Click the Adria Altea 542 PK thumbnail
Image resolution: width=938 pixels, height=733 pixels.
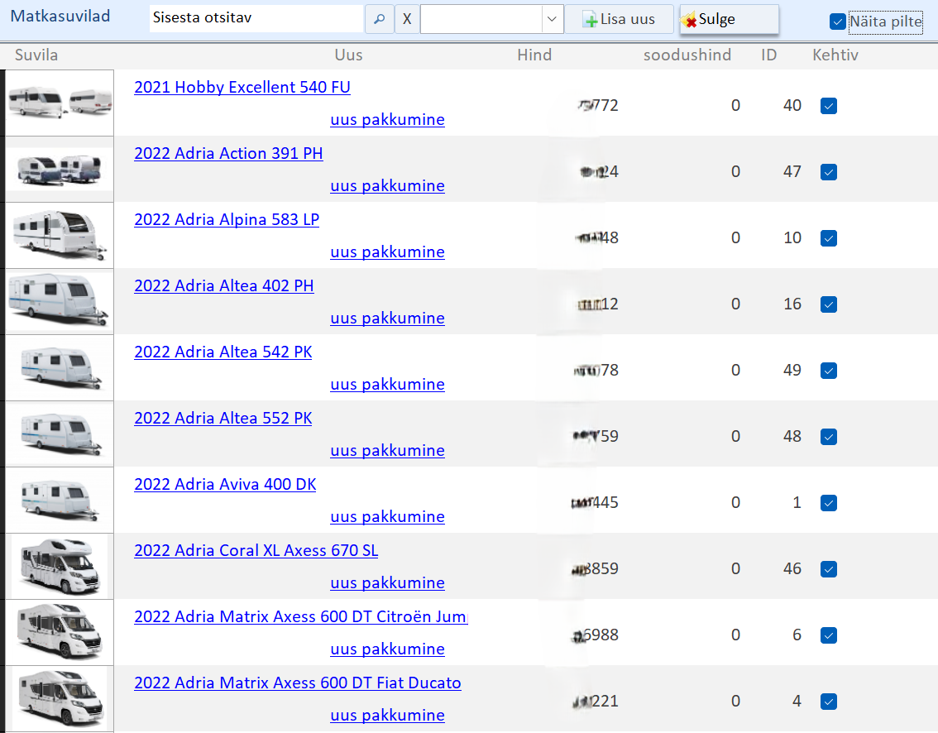(60, 368)
